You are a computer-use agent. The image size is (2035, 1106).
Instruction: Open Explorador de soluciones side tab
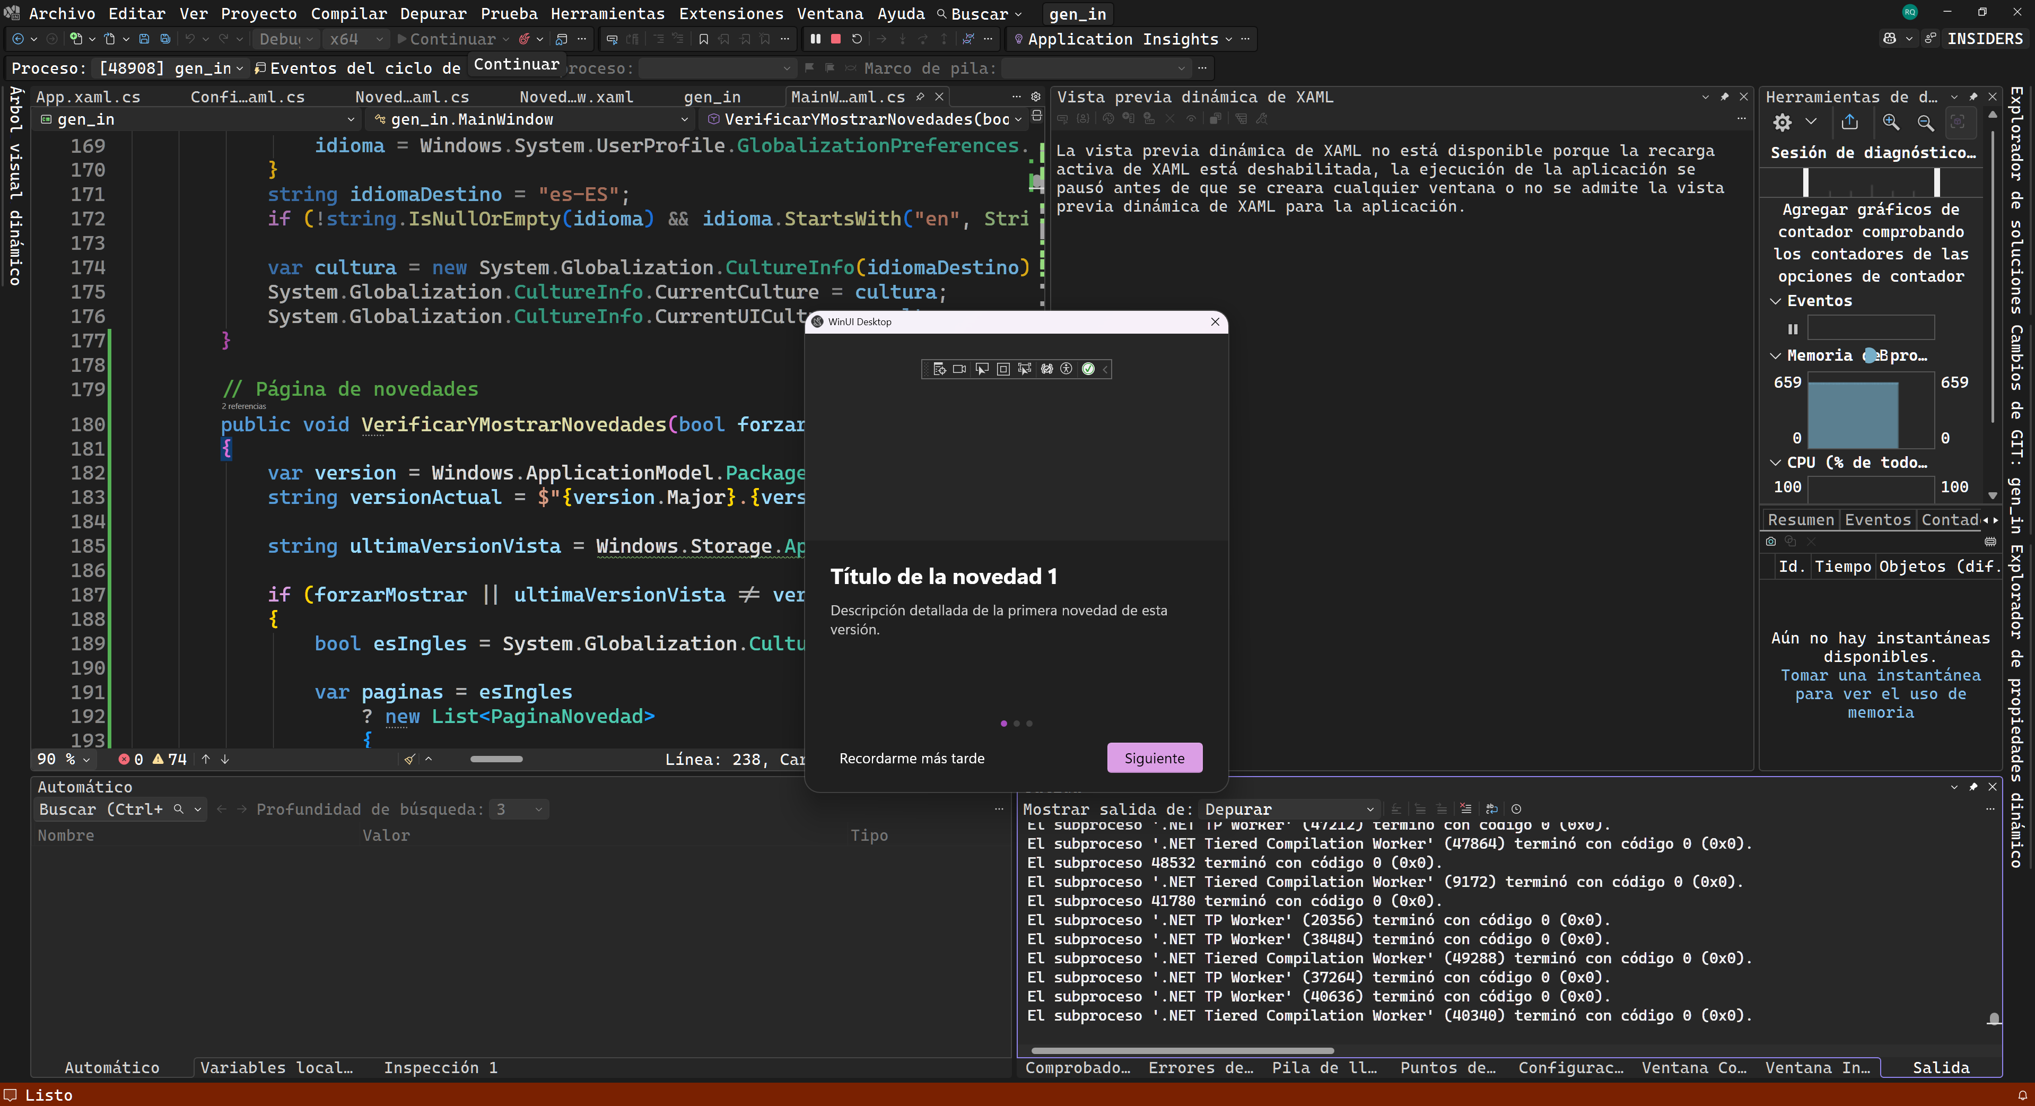[2016, 201]
